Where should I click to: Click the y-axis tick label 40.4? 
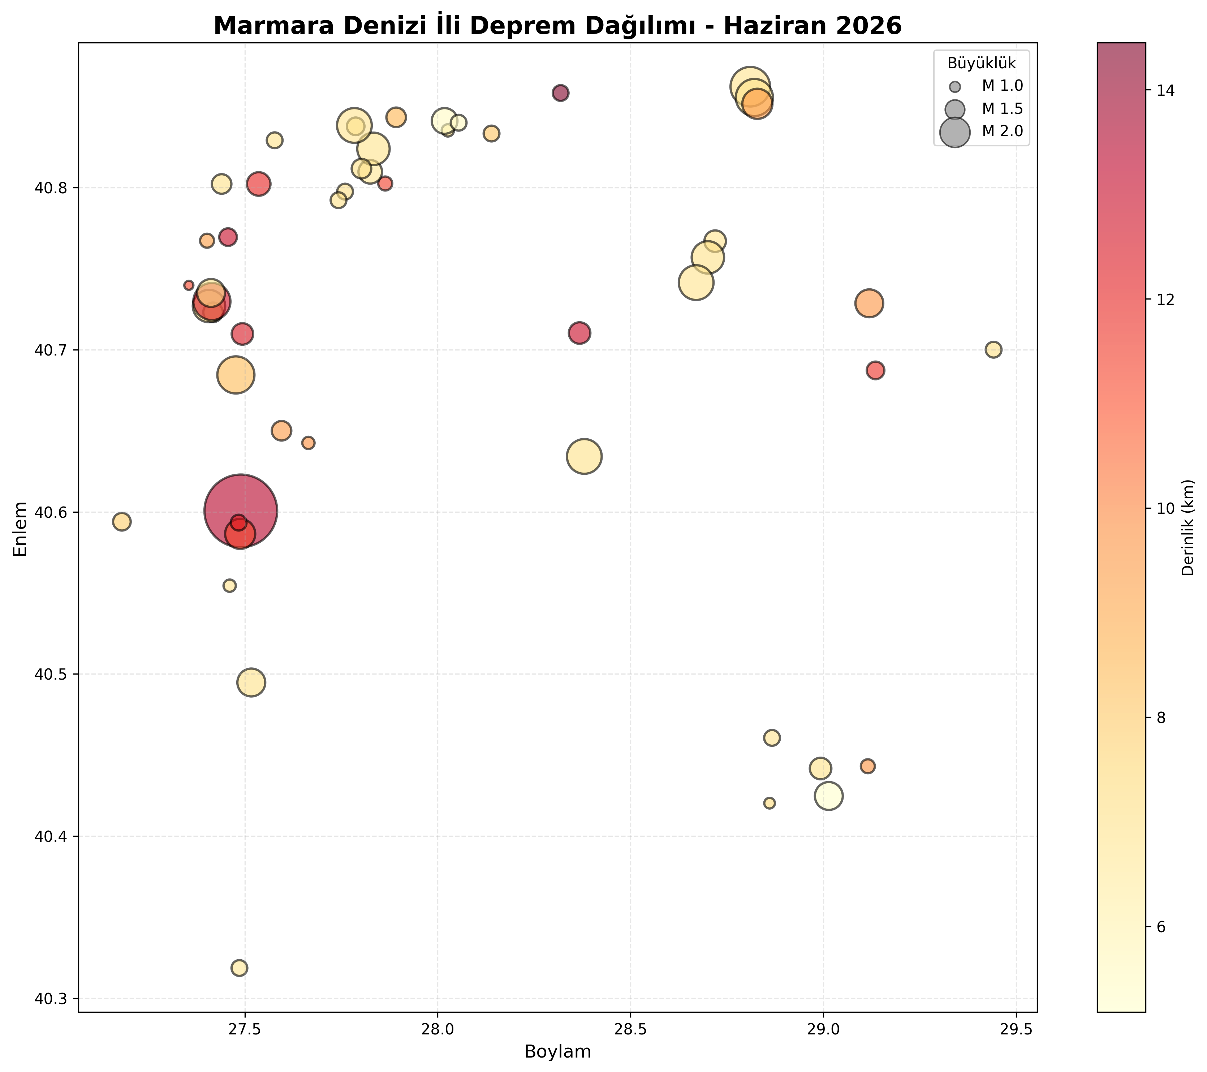click(51, 837)
